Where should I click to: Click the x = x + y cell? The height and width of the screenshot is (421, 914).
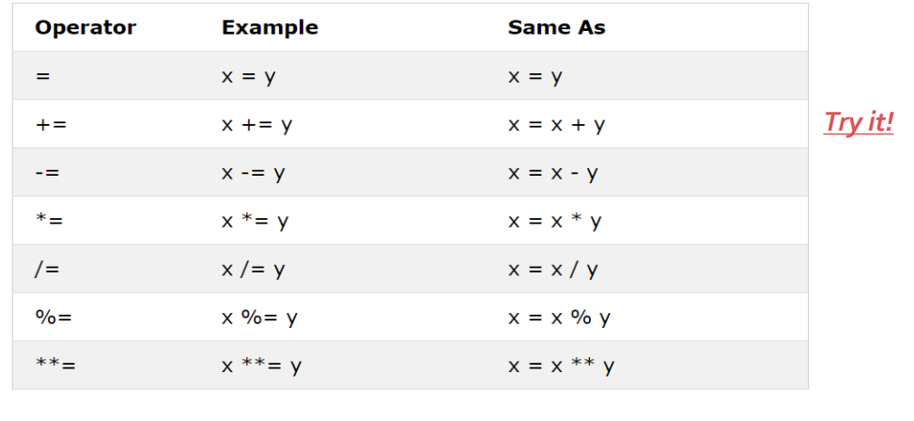(x=557, y=125)
